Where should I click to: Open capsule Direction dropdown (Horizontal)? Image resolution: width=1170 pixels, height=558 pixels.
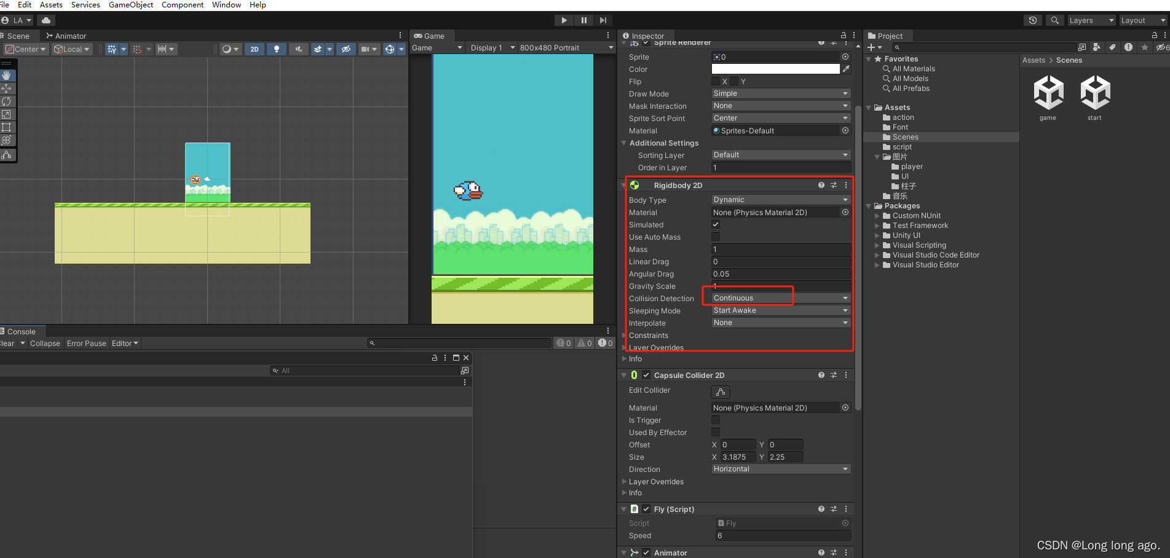(781, 469)
